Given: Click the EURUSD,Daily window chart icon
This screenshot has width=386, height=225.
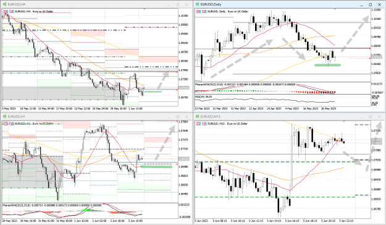Looking at the screenshot, I should click(197, 4).
